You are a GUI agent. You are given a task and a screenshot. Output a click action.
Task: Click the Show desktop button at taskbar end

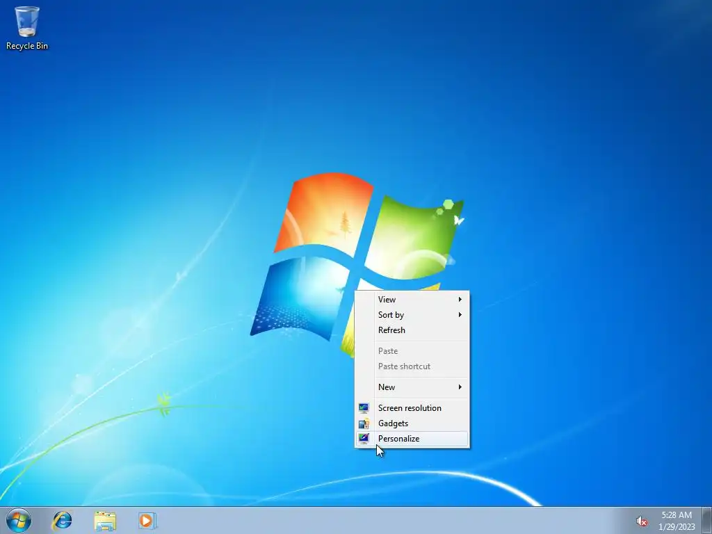pyautogui.click(x=707, y=520)
